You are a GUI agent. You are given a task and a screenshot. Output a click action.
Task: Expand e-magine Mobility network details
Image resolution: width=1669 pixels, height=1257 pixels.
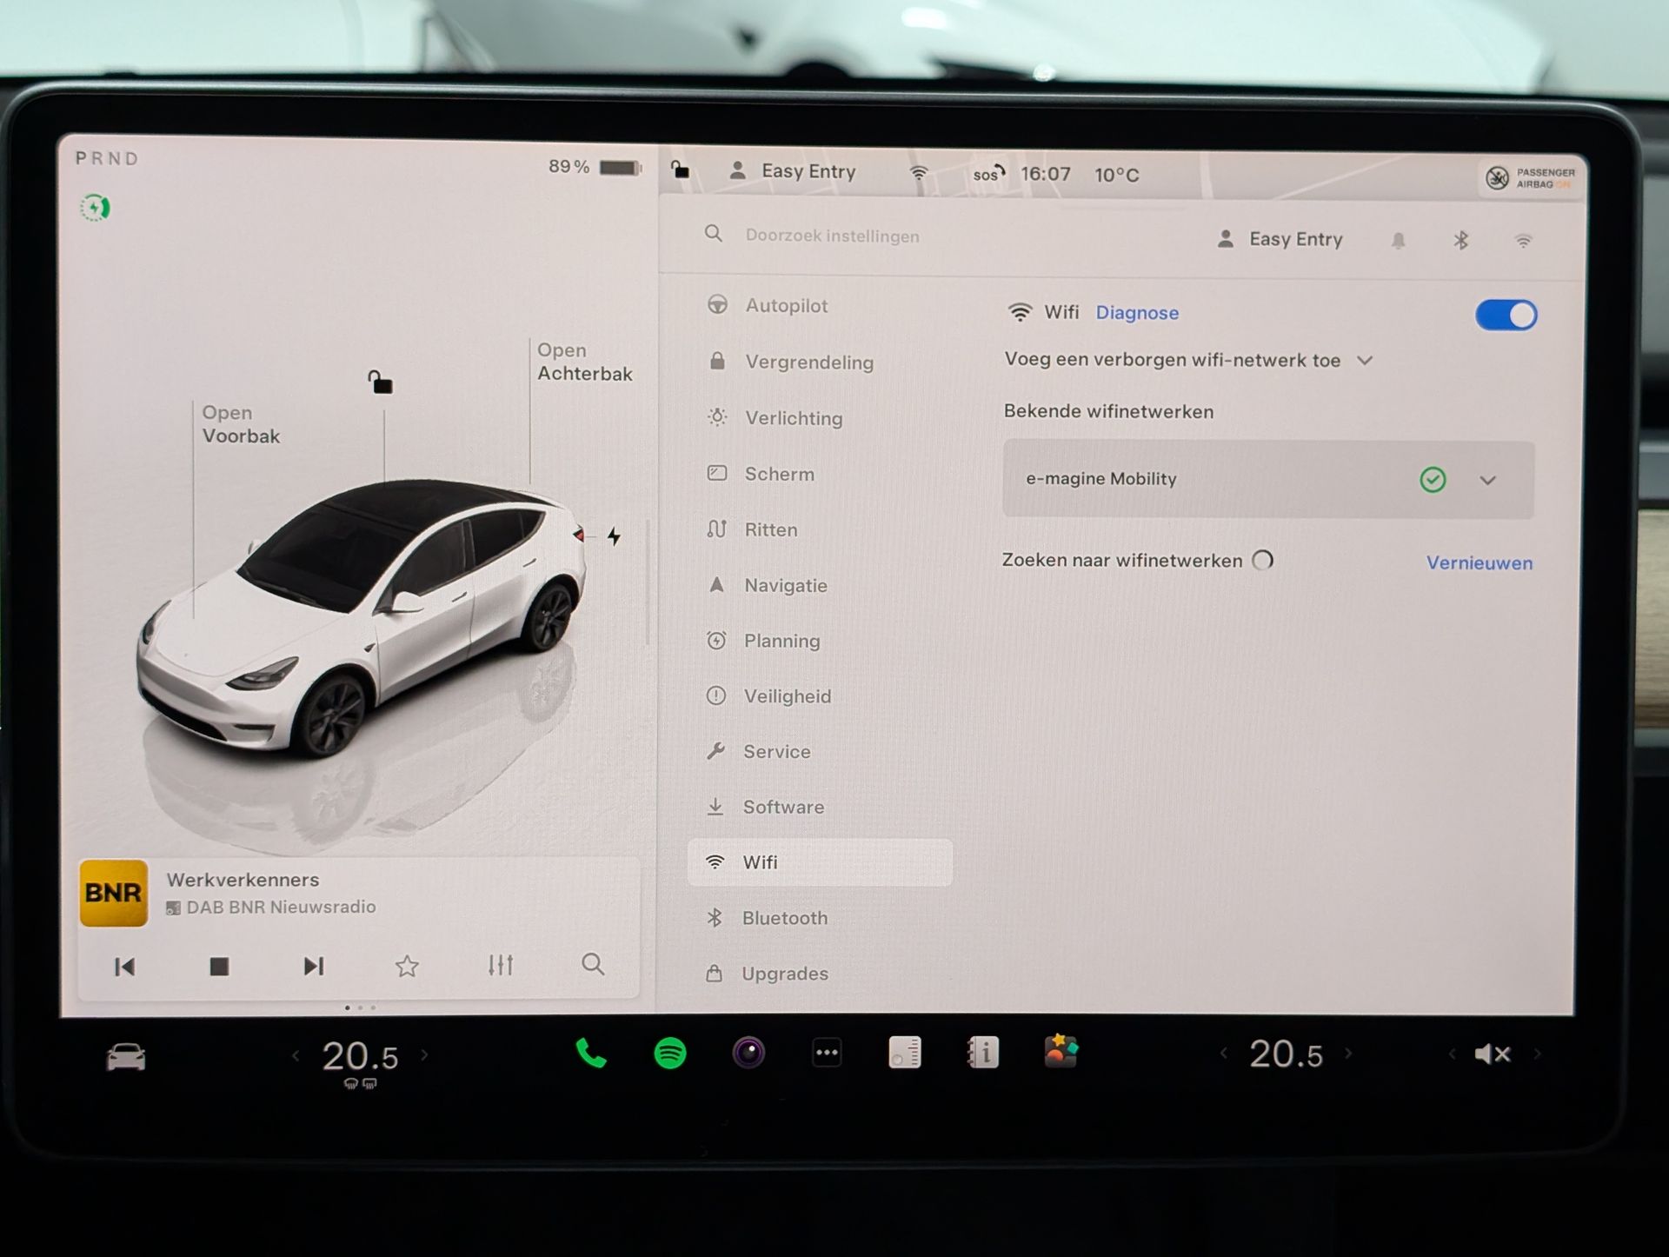1487,480
